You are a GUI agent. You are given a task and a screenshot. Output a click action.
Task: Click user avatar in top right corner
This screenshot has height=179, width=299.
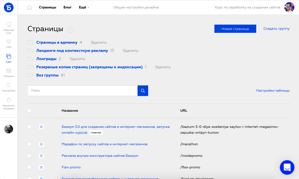pyautogui.click(x=289, y=7)
